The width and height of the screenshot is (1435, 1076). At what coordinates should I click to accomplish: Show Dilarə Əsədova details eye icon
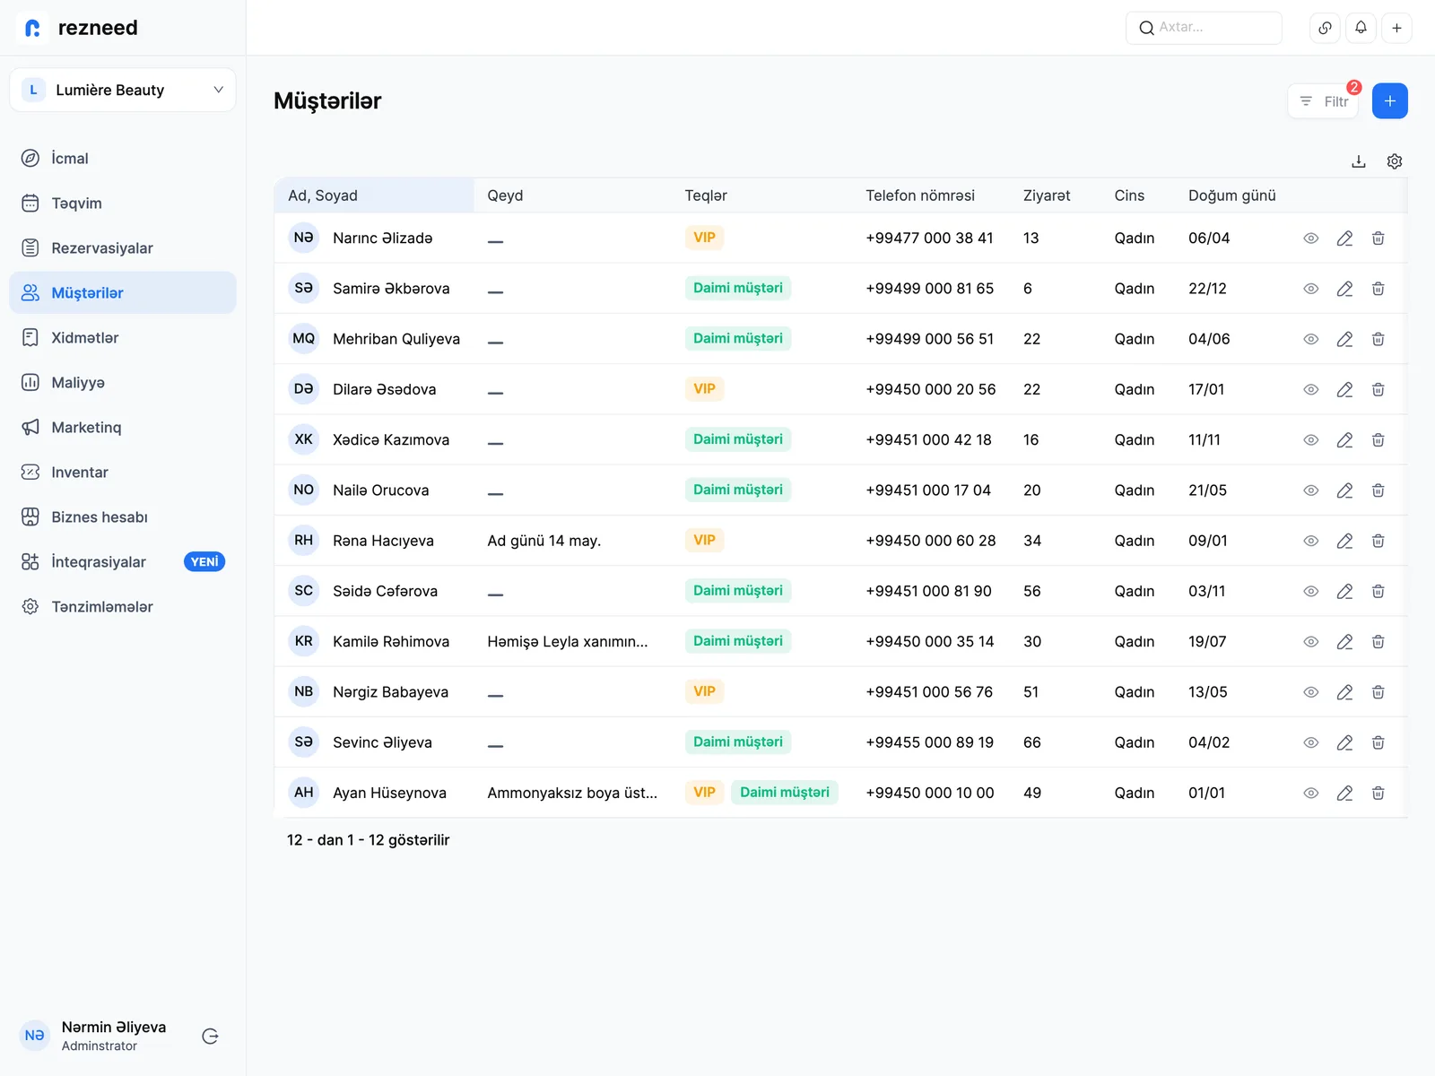[x=1311, y=389]
